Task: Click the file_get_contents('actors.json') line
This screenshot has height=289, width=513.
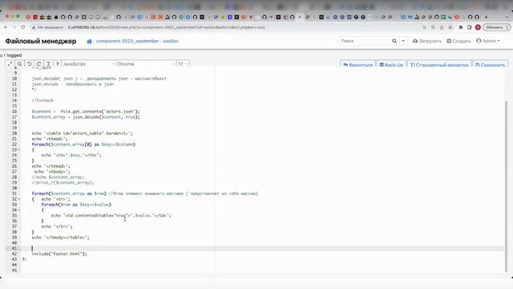Action: click(x=86, y=112)
